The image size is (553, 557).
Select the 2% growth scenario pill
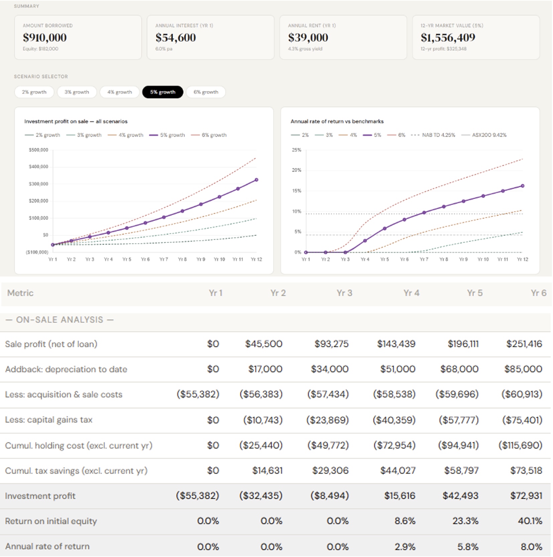click(34, 92)
